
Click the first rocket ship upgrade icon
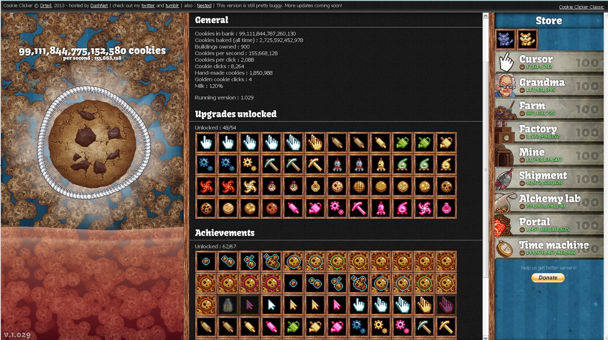point(336,165)
